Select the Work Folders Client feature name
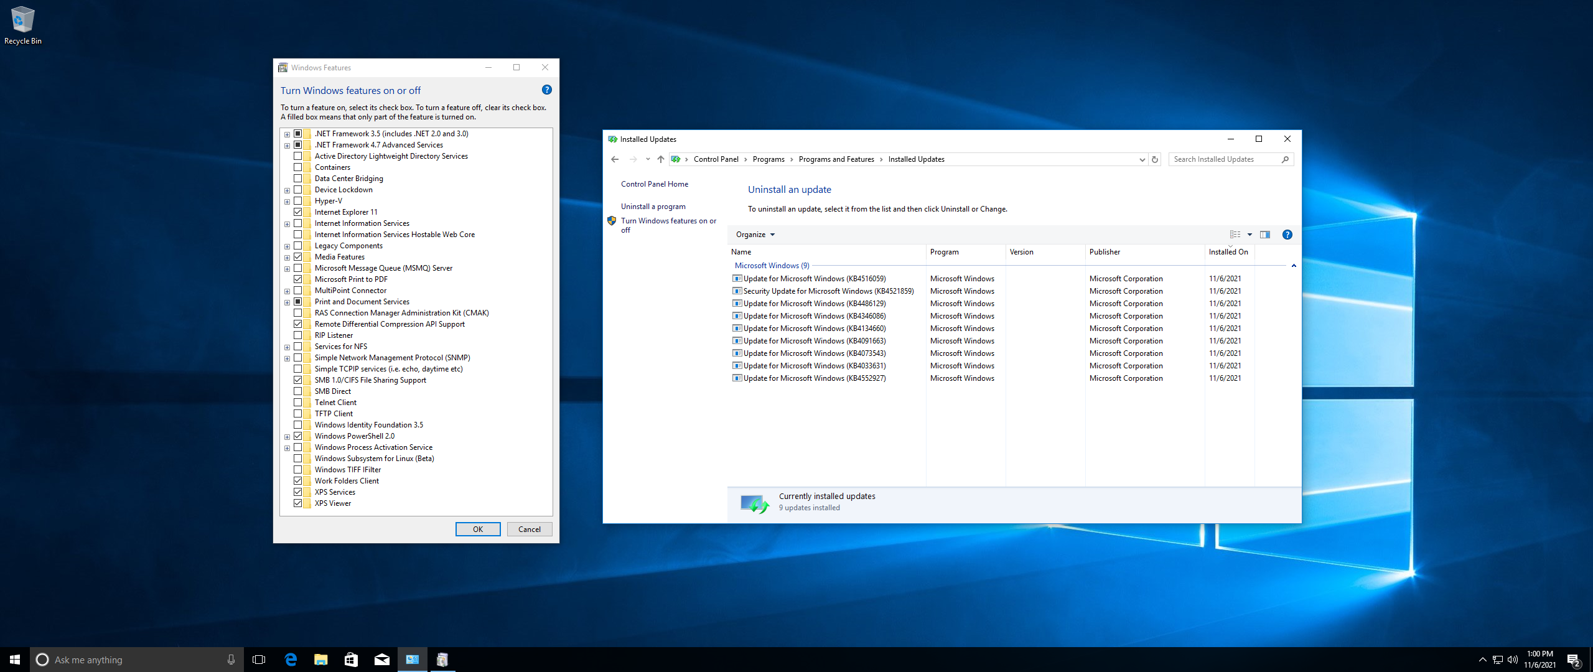This screenshot has width=1593, height=672. click(x=347, y=481)
